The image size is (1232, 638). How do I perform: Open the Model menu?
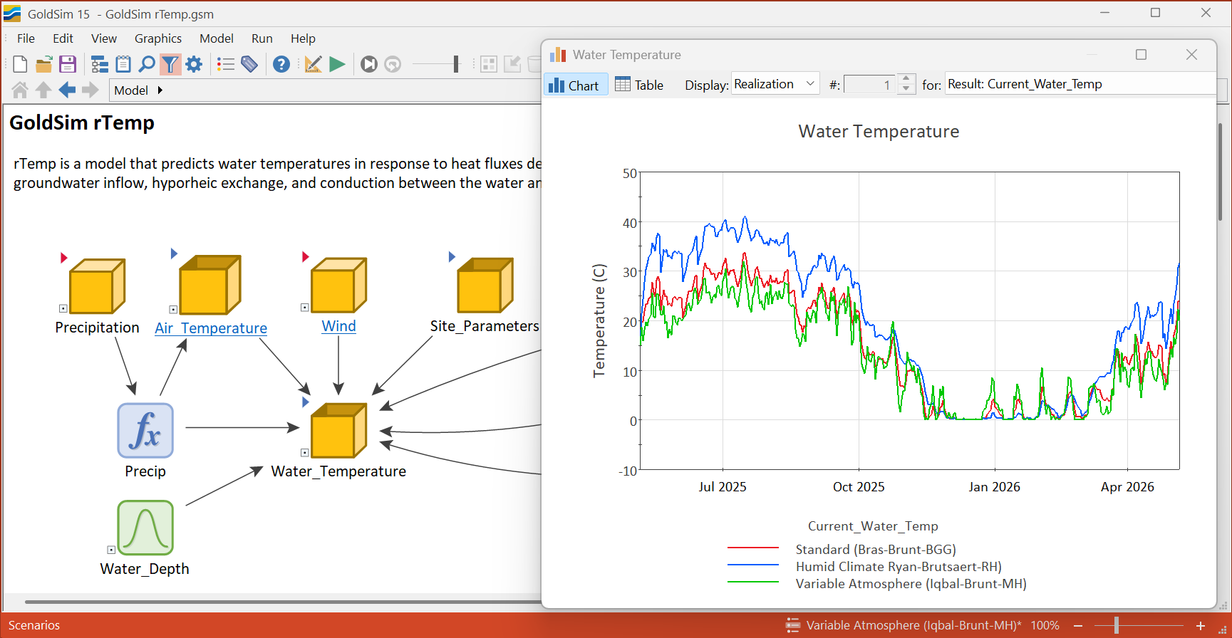click(x=217, y=38)
